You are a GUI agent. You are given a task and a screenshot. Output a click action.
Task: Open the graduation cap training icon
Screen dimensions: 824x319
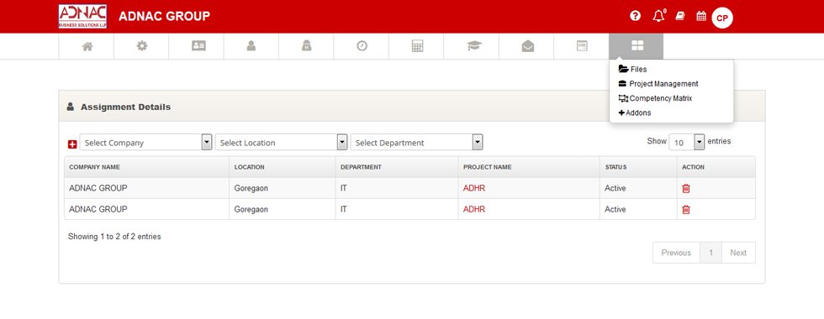(x=474, y=46)
